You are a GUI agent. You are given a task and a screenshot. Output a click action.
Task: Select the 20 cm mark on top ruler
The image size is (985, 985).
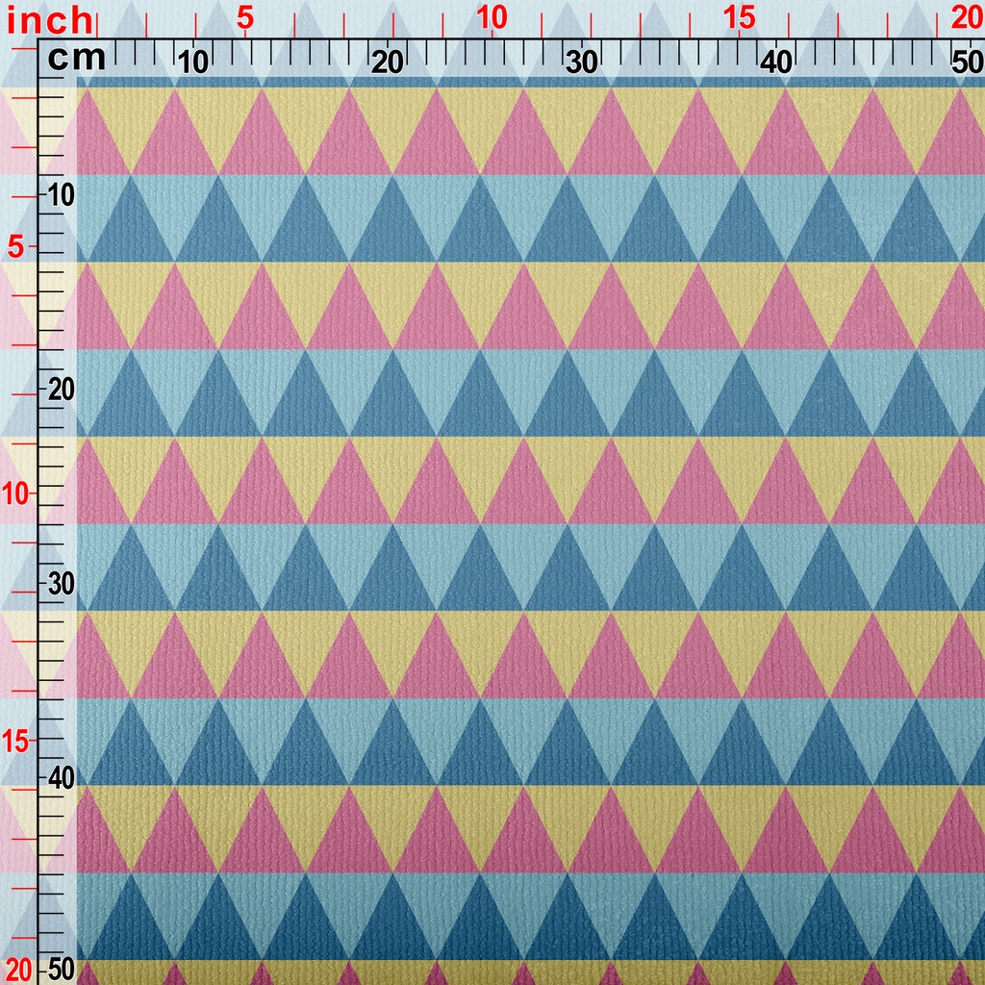click(x=388, y=63)
